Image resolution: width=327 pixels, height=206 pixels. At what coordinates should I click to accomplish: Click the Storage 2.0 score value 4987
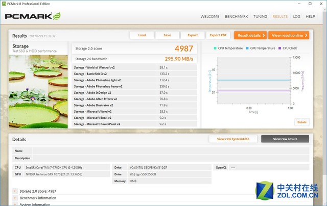[x=184, y=48]
